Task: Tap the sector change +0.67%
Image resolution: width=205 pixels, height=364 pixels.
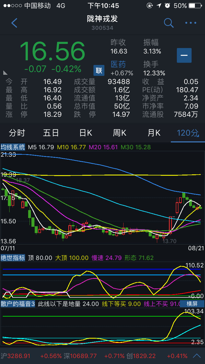Action: 122,73
